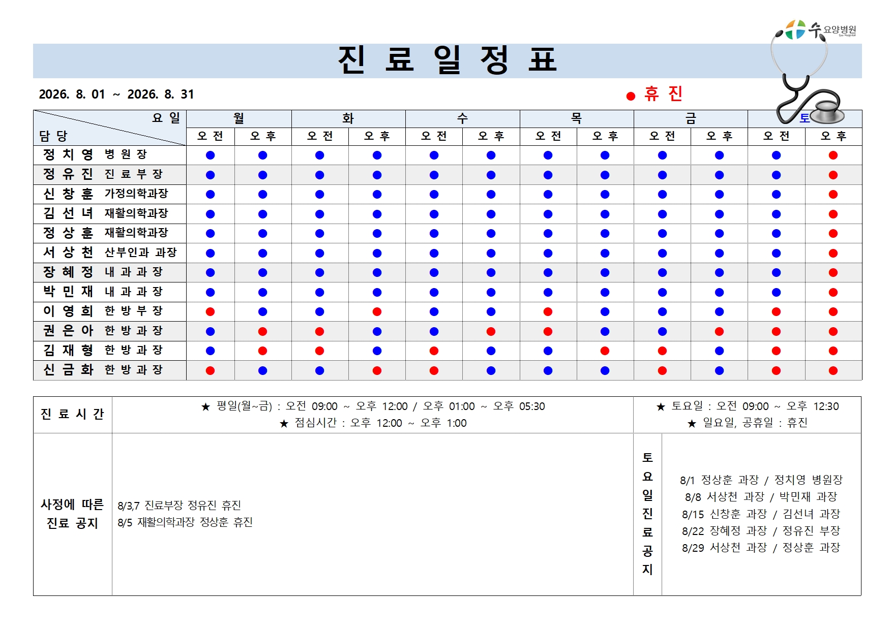892x630 pixels.
Task: Click the 월 day column header
Action: point(239,118)
